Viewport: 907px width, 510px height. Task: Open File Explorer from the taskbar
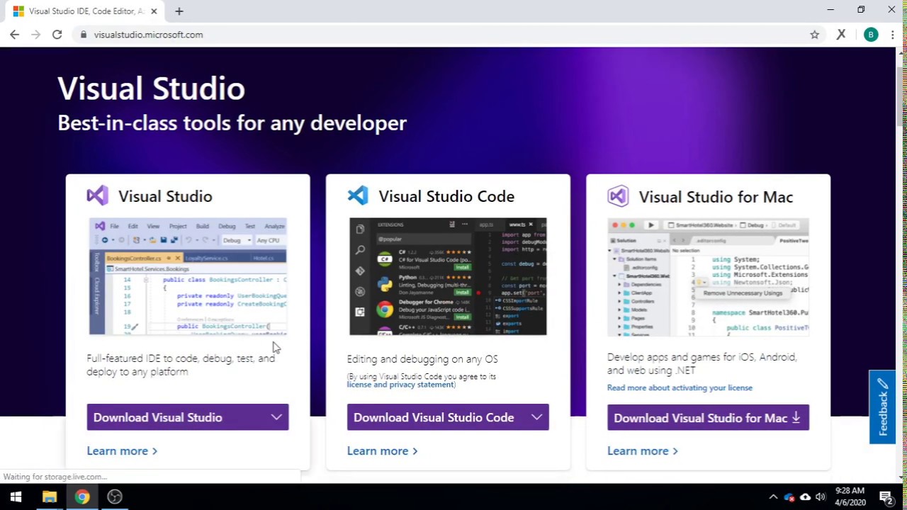pos(49,497)
